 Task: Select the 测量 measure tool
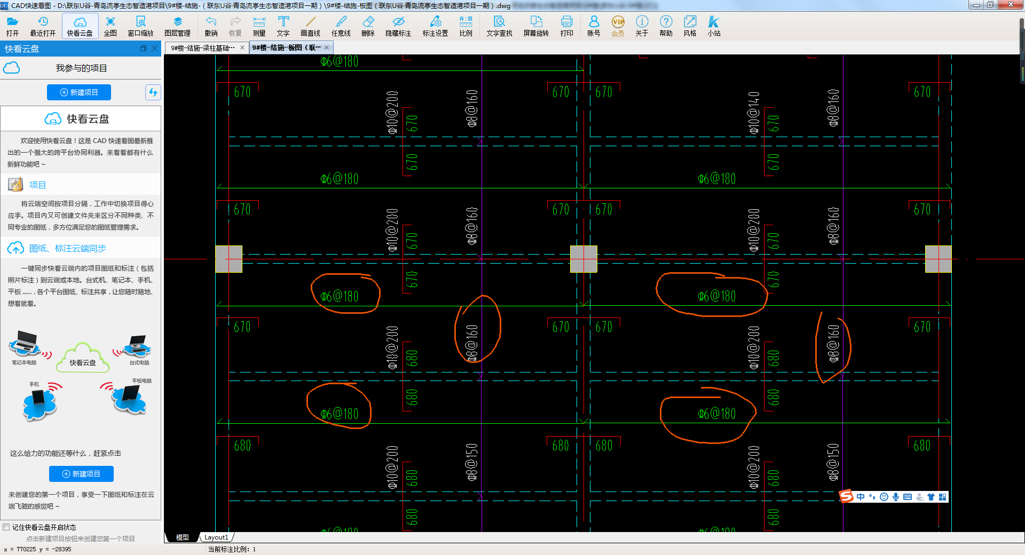coord(259,26)
